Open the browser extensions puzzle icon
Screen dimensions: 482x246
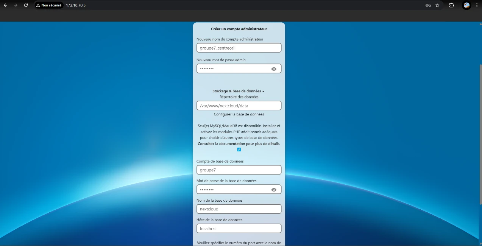(452, 5)
